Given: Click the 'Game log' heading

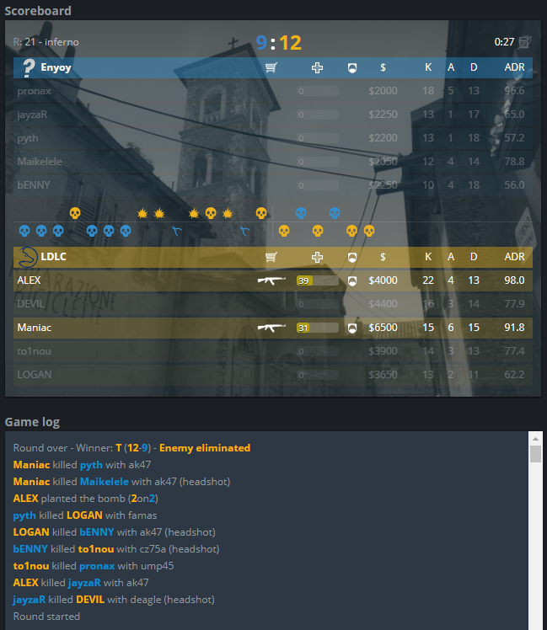Looking at the screenshot, I should pos(32,422).
